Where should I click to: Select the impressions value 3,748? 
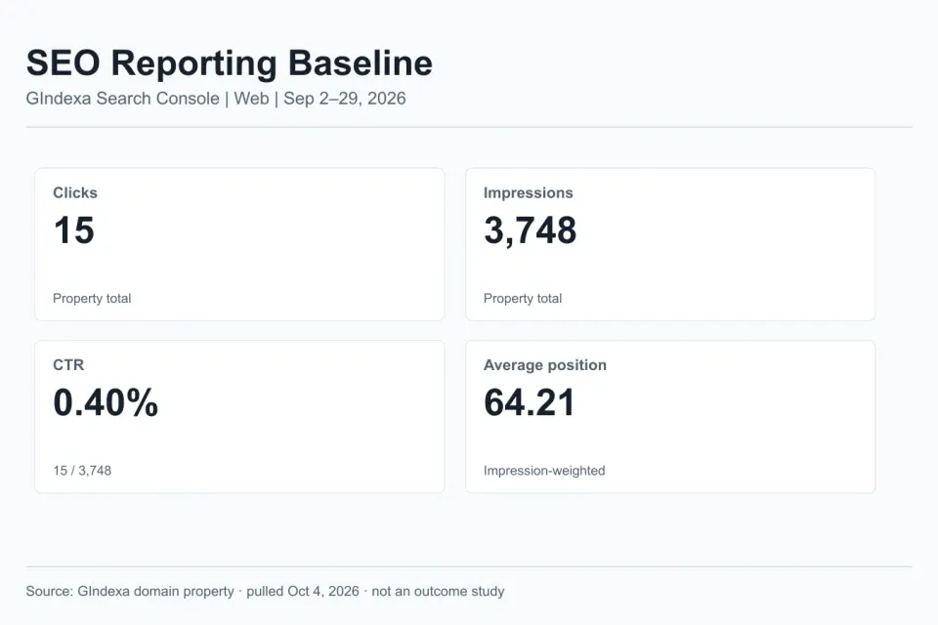[530, 230]
